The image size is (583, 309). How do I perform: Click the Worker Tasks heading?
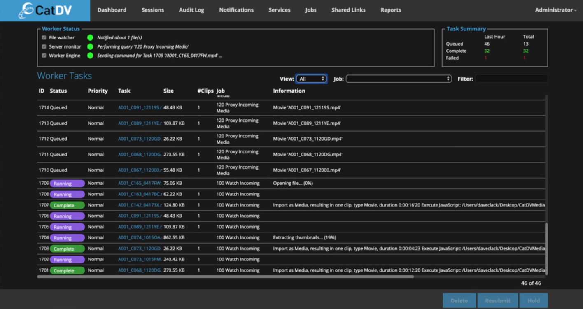[x=65, y=76]
